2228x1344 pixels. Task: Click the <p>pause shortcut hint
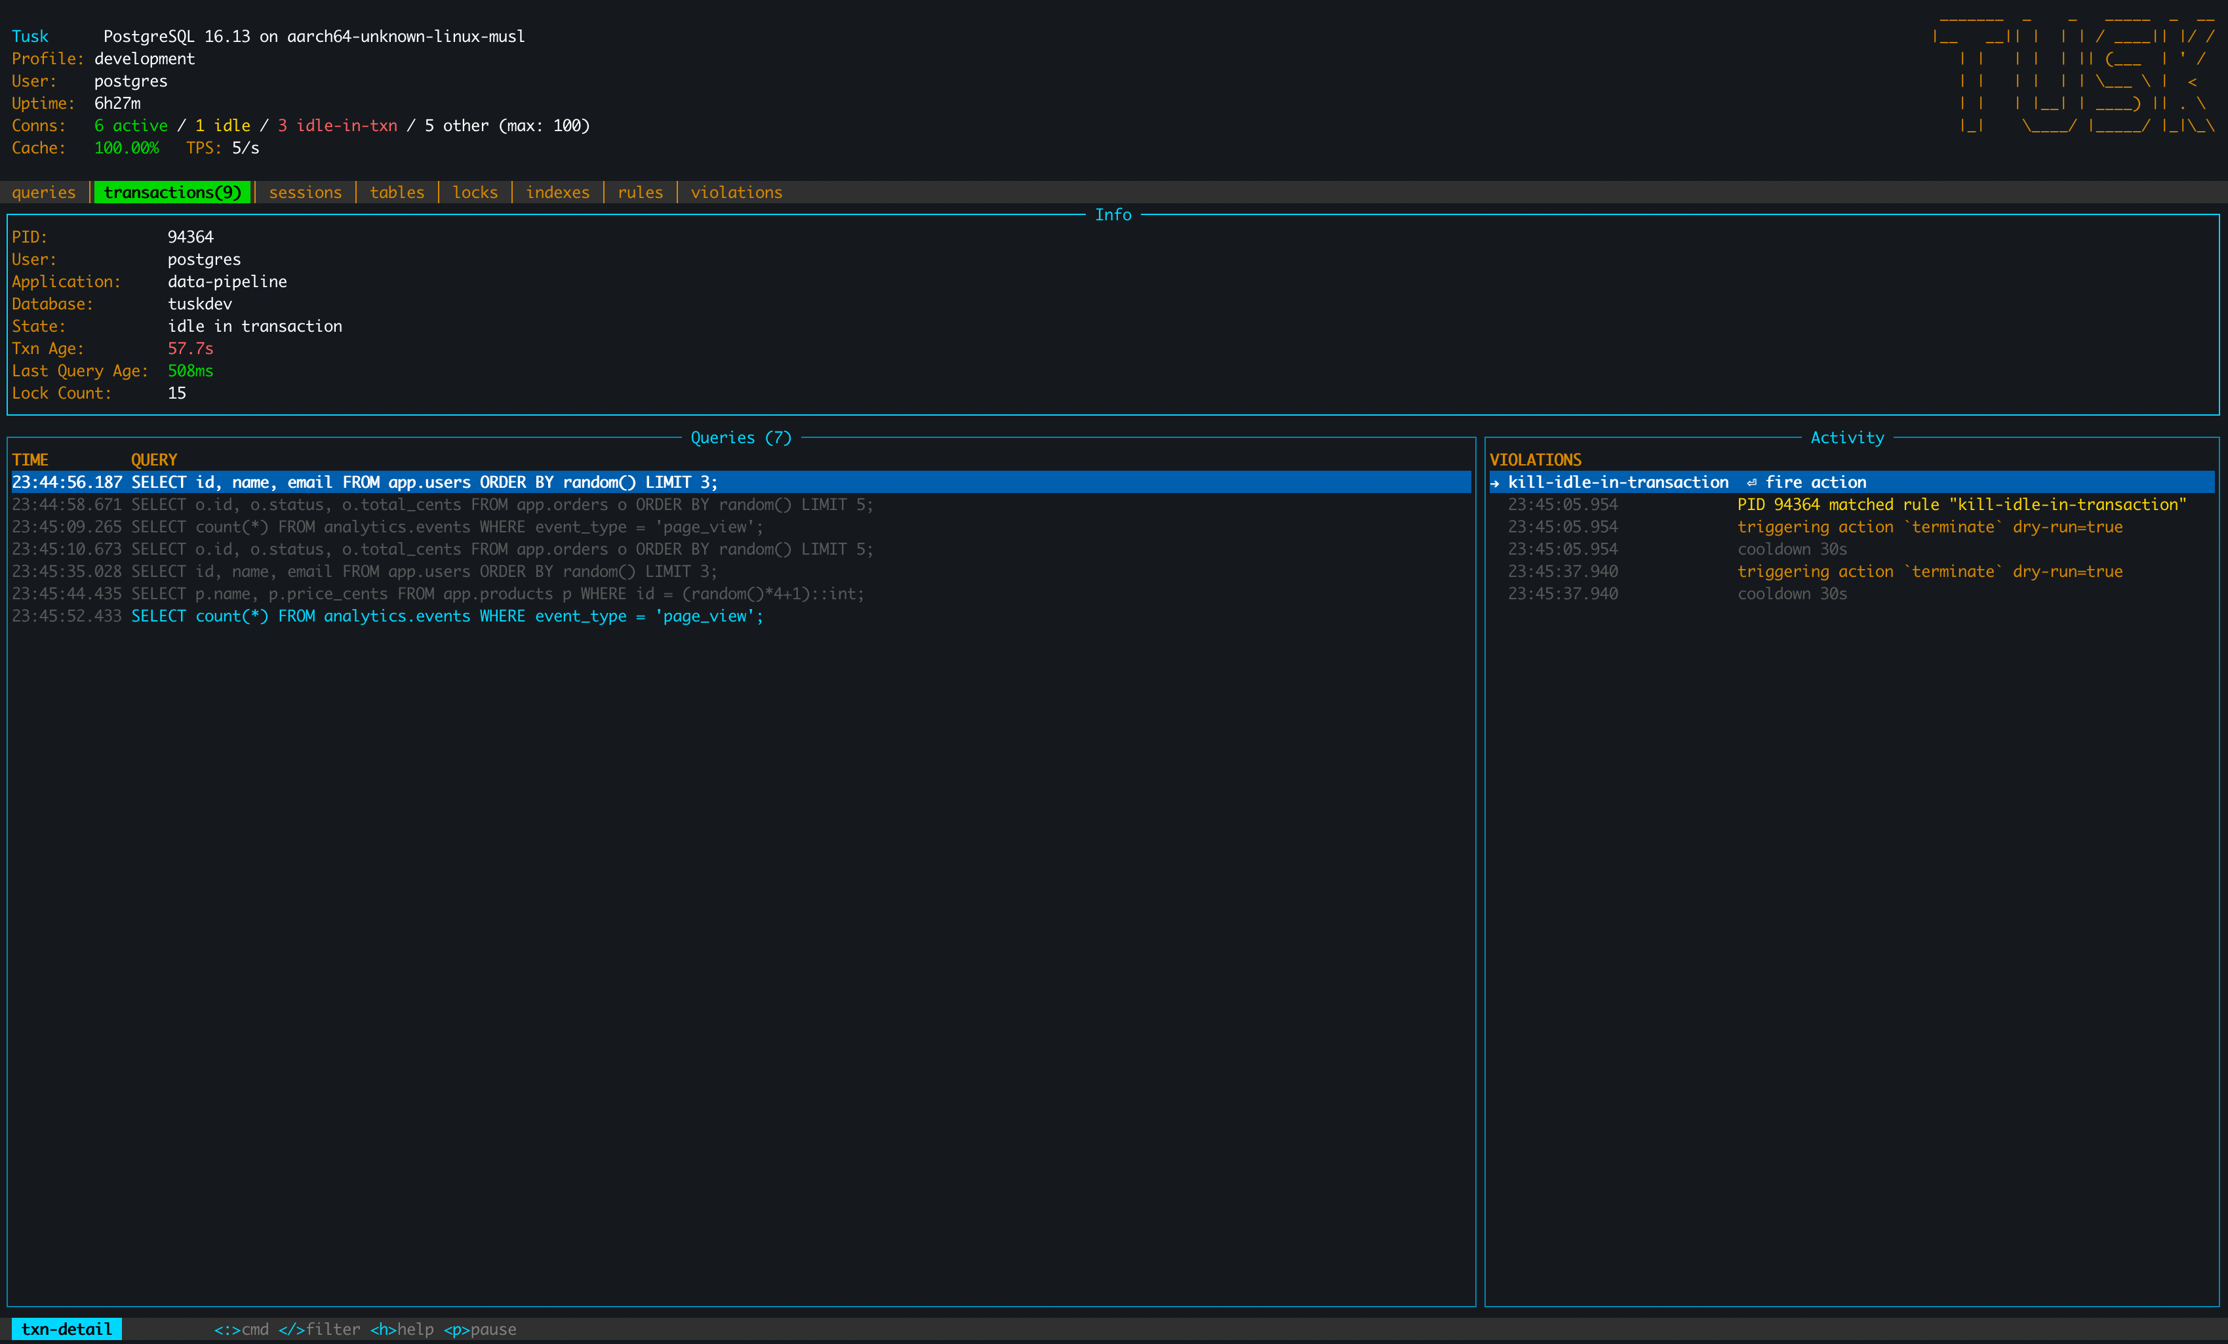(479, 1330)
